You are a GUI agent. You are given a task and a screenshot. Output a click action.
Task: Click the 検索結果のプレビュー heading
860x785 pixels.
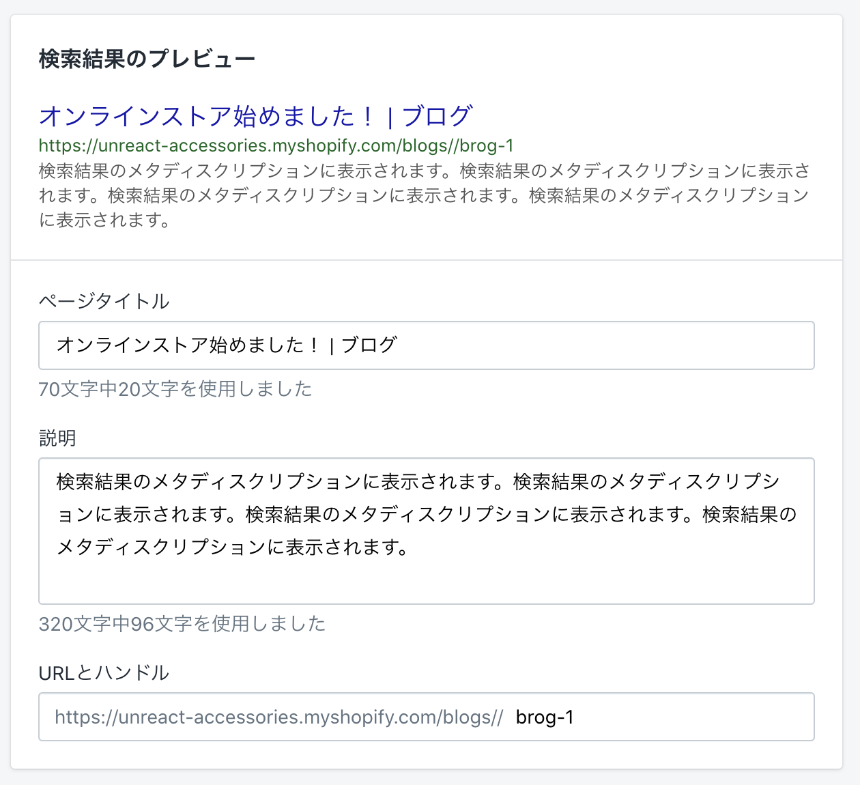(x=147, y=59)
